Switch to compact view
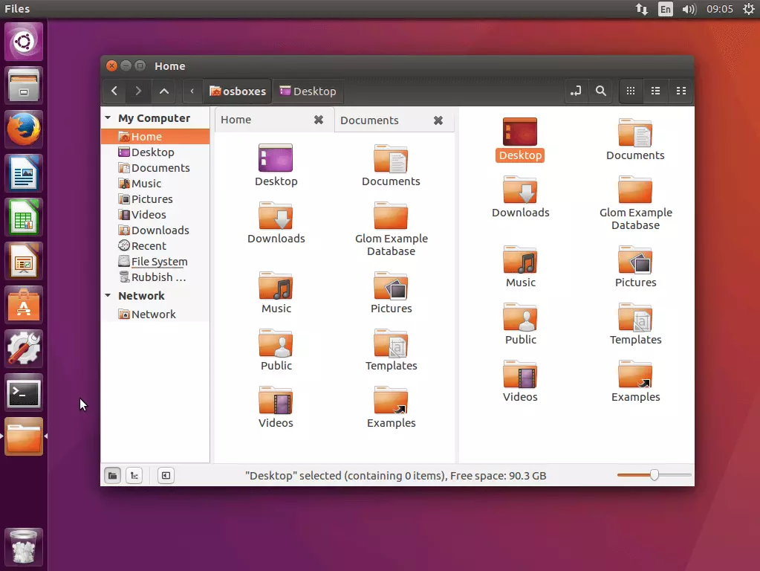Viewport: 760px width, 571px height. click(x=681, y=91)
